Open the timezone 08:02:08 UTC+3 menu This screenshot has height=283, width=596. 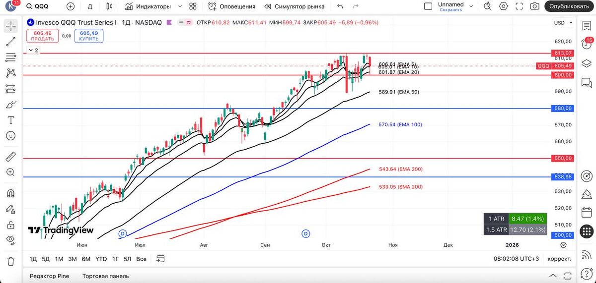[516, 259]
